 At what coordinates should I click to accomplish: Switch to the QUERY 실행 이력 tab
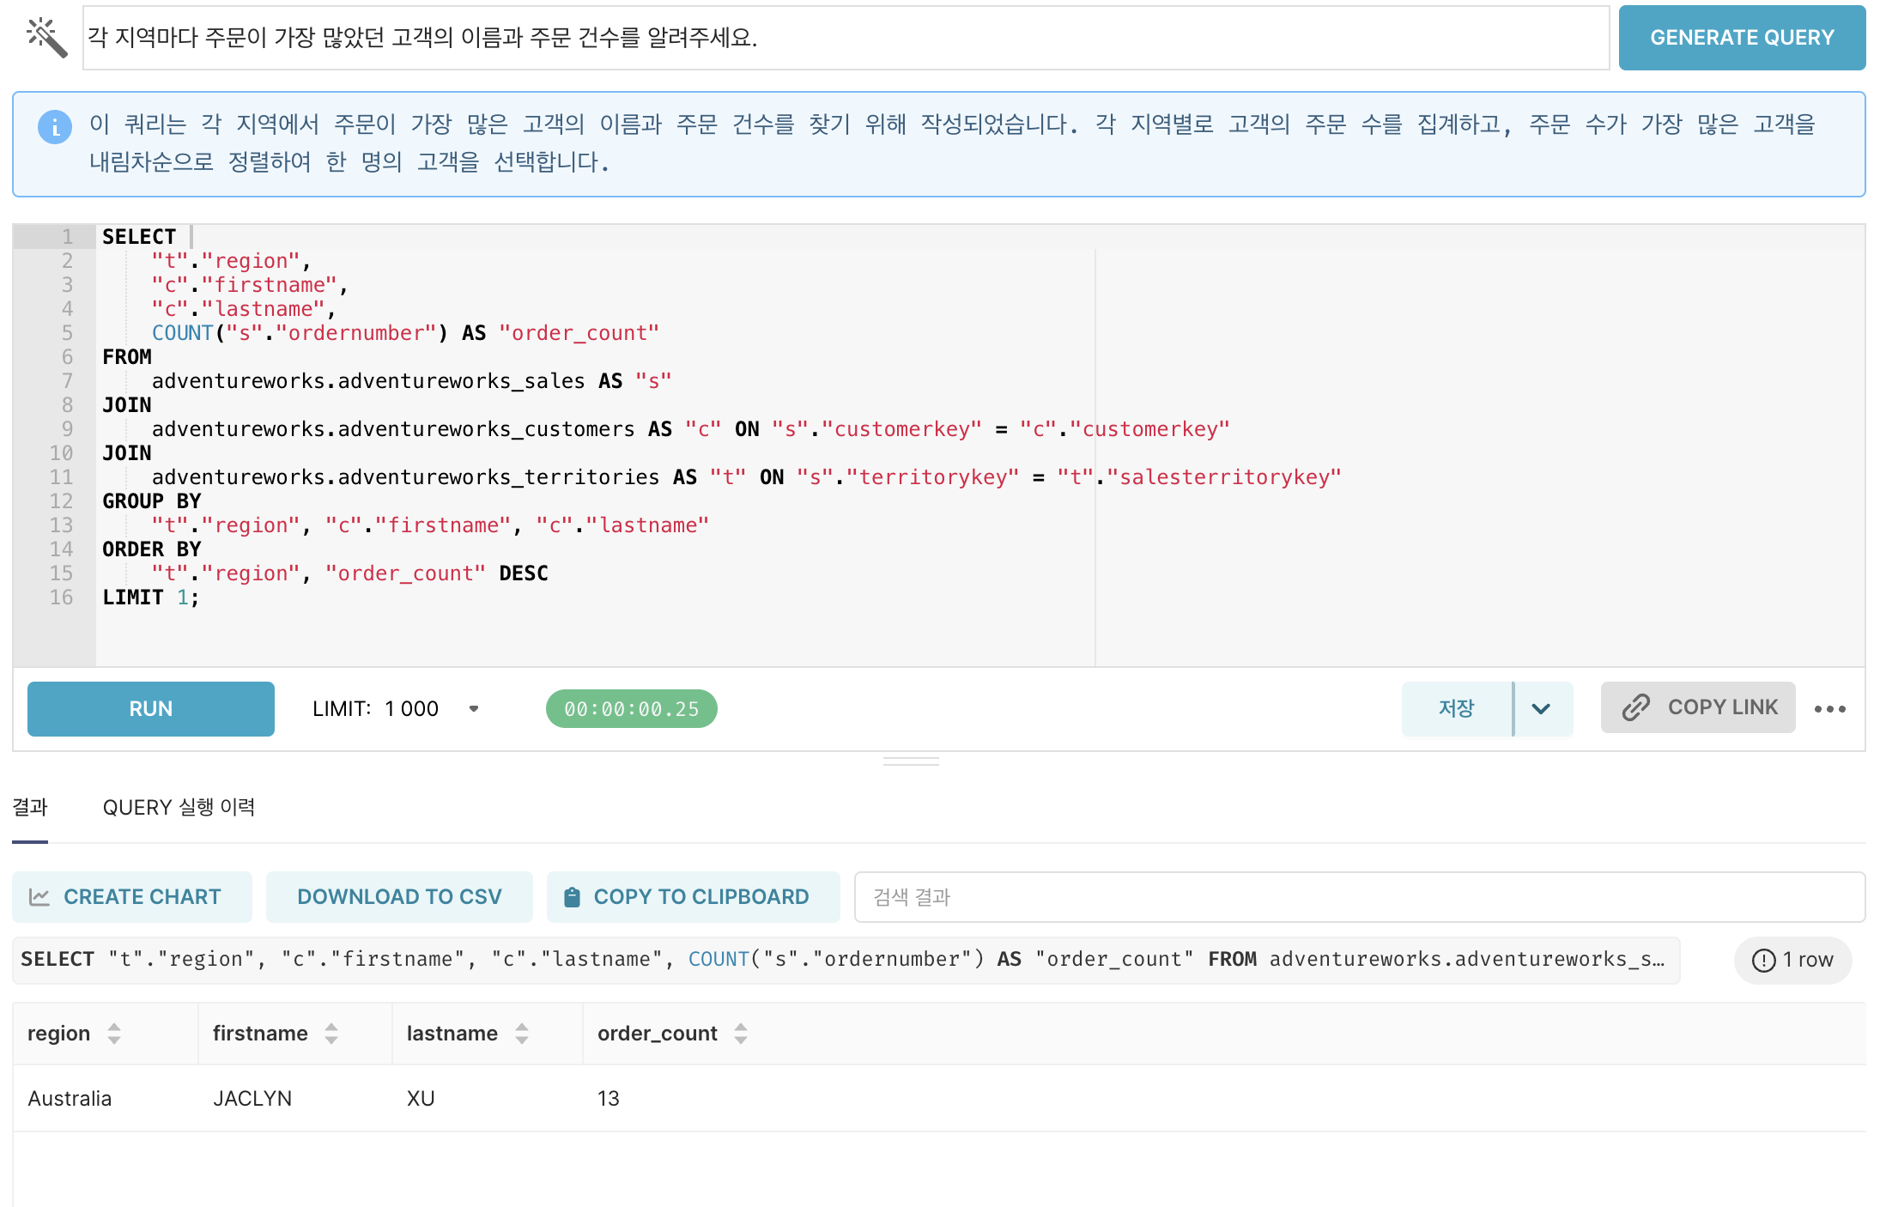(x=179, y=808)
